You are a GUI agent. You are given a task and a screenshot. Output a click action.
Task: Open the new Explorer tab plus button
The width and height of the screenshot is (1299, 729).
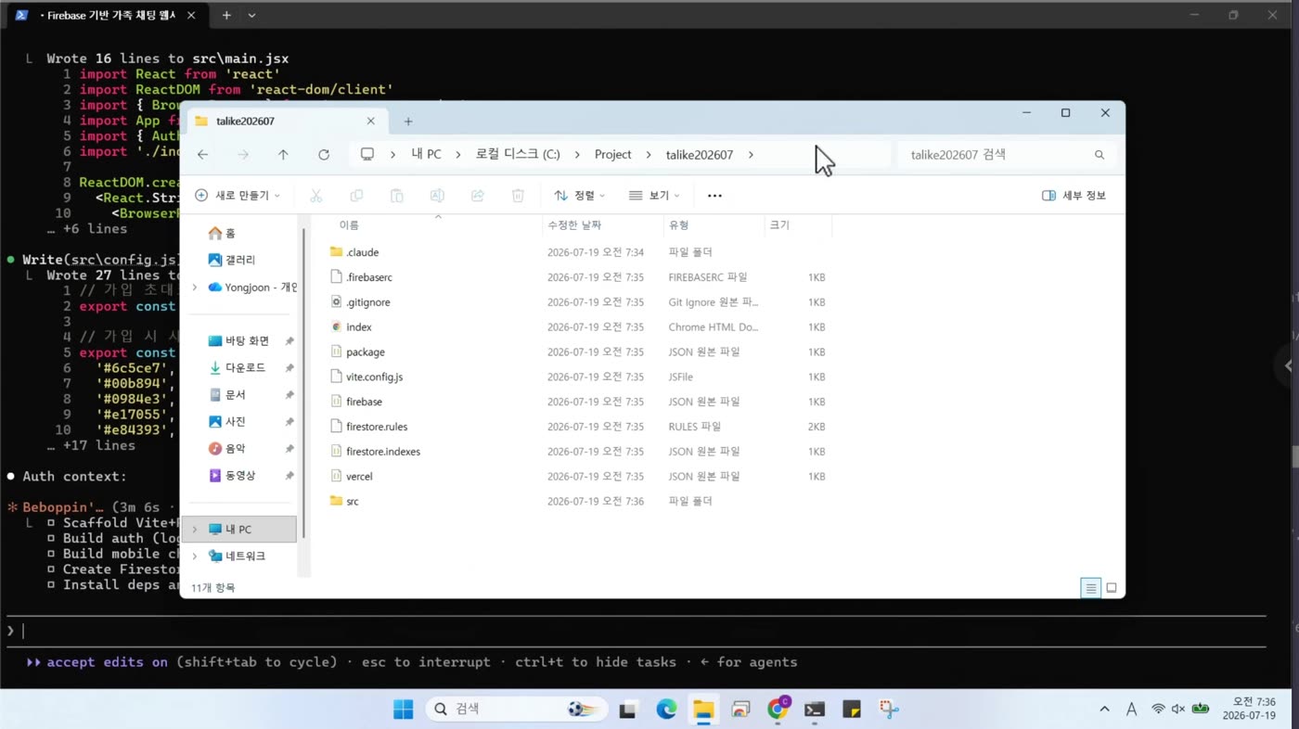click(408, 121)
